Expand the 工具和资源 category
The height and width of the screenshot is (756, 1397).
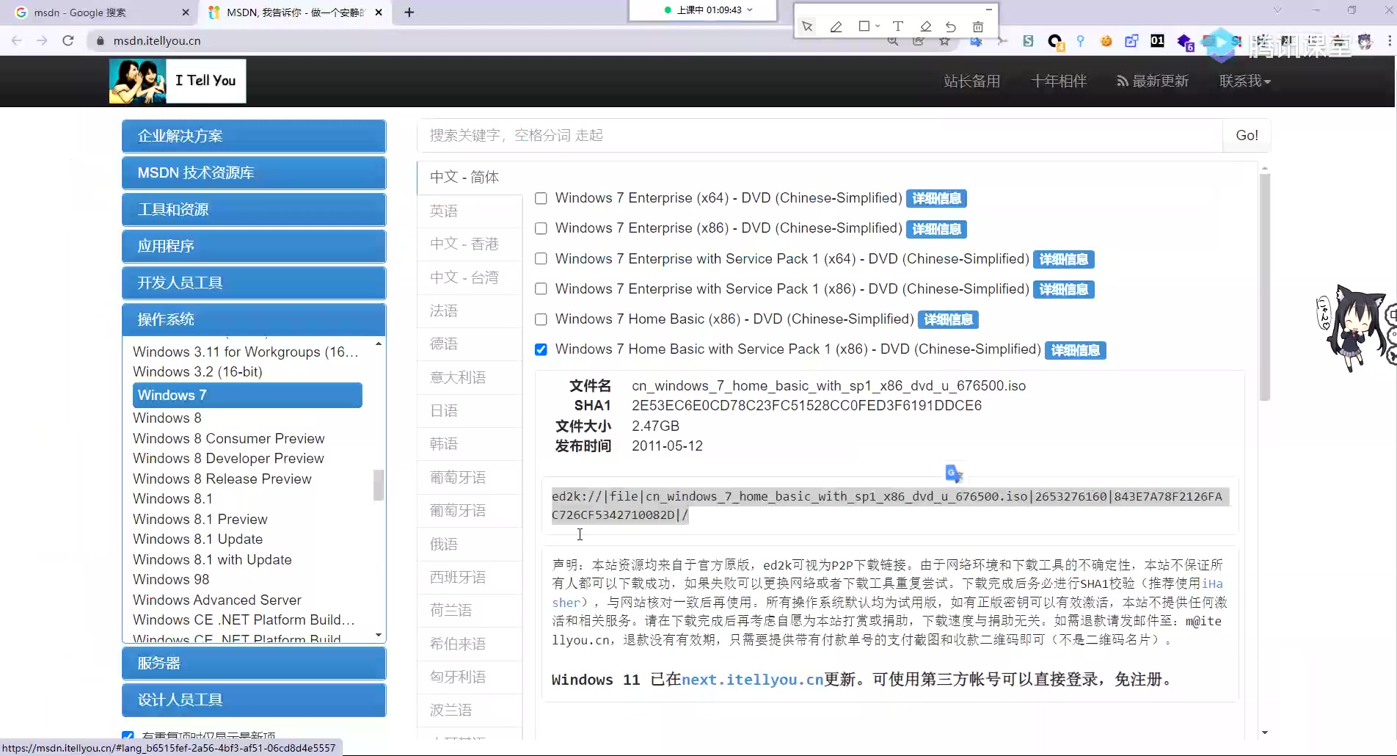click(254, 210)
